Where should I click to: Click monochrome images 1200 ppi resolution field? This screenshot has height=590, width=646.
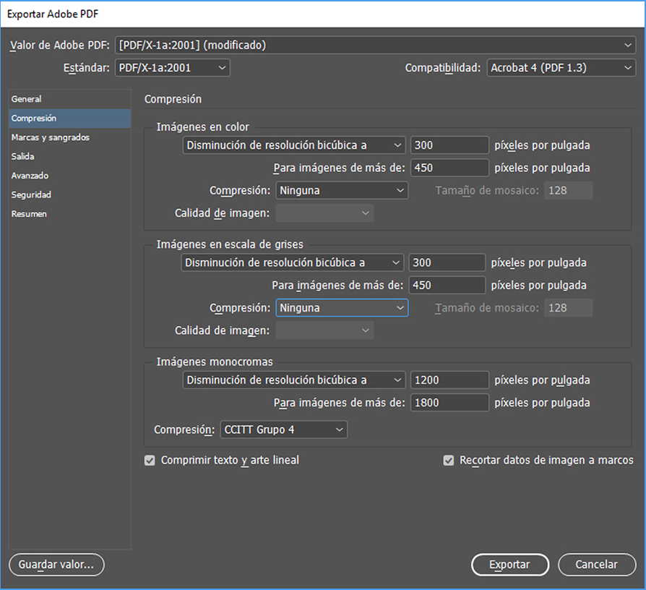pyautogui.click(x=449, y=380)
